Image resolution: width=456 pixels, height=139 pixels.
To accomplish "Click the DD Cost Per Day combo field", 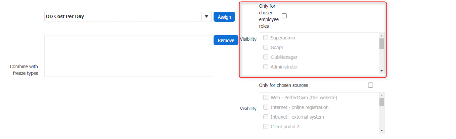I will 123,17.
